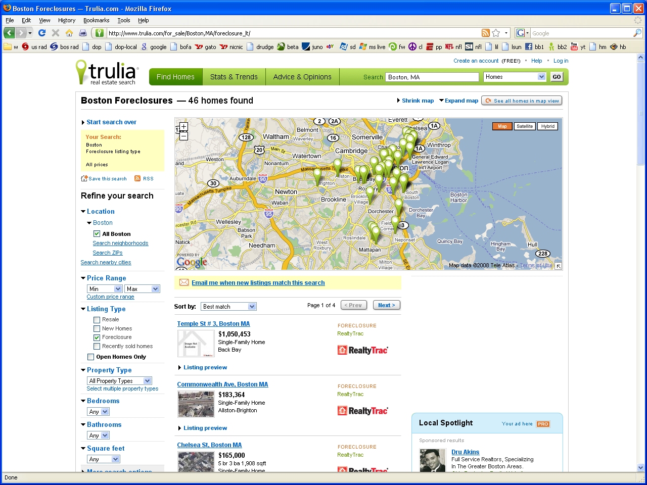The image size is (647, 485).
Task: Click the browser Forward arrow button
Action: pos(21,33)
